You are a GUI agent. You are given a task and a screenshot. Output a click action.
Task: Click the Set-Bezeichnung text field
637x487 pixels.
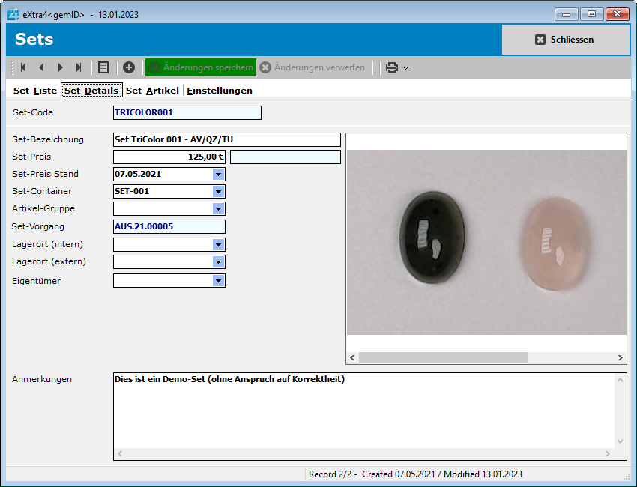(226, 139)
